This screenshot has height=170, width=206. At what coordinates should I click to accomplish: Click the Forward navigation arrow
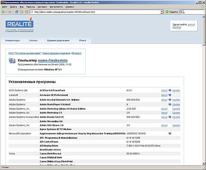[10, 12]
